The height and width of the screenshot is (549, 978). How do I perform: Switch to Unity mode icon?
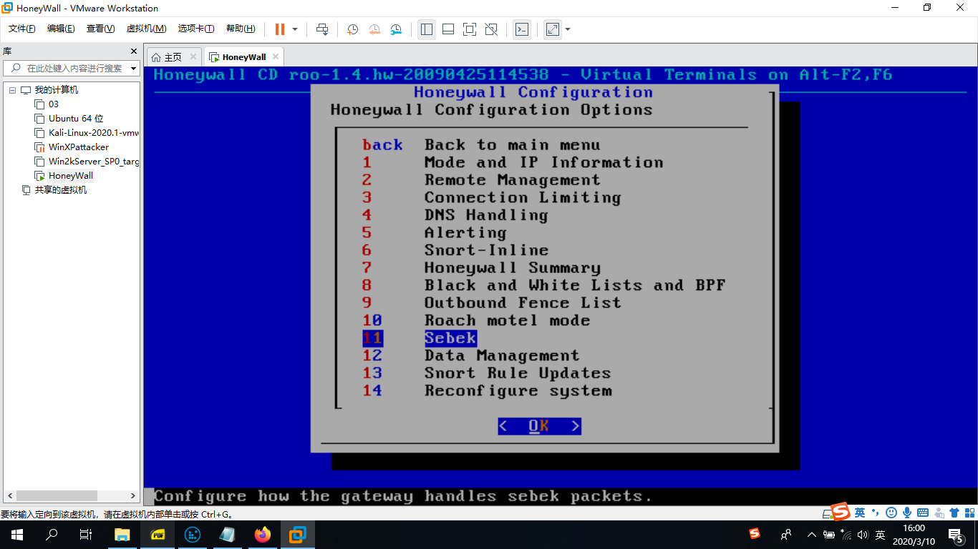[x=491, y=29]
